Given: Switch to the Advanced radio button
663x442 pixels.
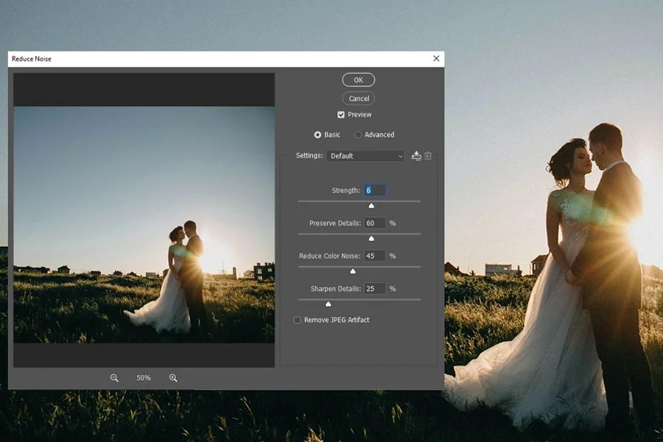Looking at the screenshot, I should [359, 134].
